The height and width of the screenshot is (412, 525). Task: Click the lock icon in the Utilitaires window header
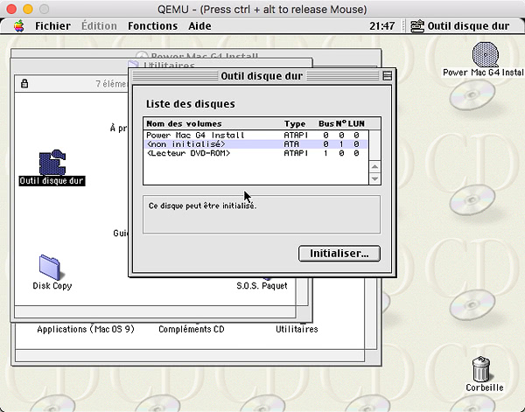(x=24, y=83)
